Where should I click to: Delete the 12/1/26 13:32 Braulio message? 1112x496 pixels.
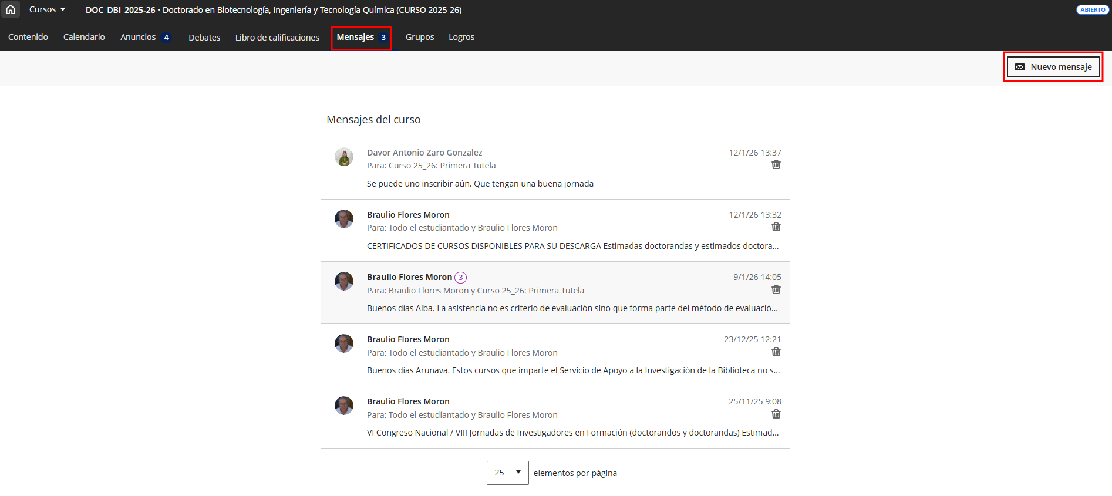point(776,227)
